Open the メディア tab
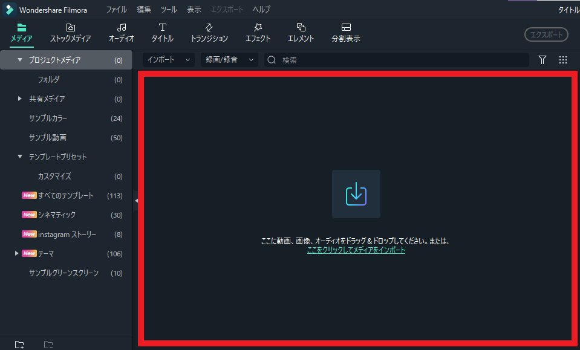Screen dimensions: 580x350 pyautogui.click(x=21, y=33)
